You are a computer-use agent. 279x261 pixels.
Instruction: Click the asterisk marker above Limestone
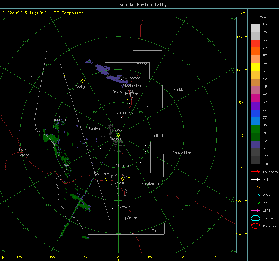coord(59,117)
